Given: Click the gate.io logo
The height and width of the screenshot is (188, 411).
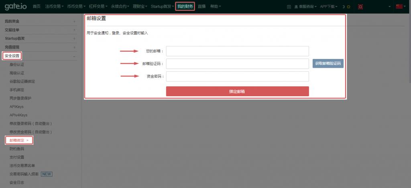Looking at the screenshot, I should pos(16,6).
